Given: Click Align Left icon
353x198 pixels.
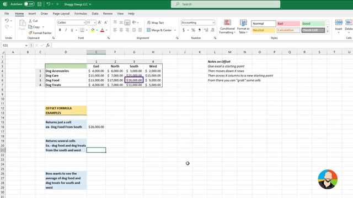Looking at the screenshot, I should [115, 30].
